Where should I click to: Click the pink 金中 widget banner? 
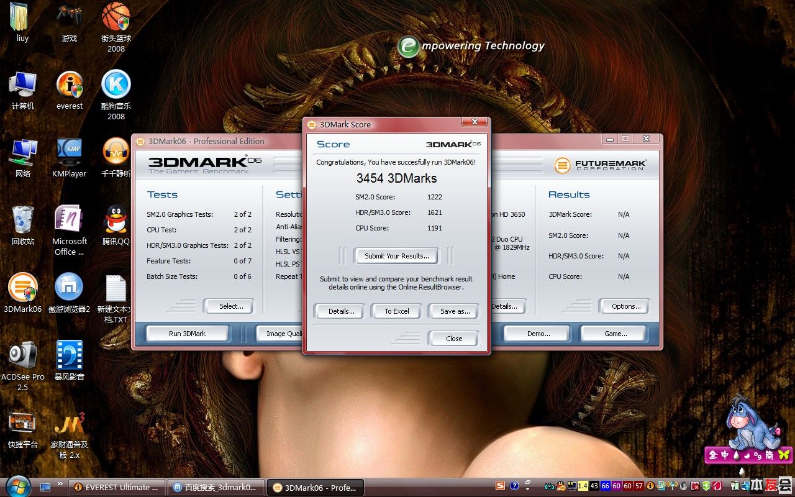(x=748, y=455)
